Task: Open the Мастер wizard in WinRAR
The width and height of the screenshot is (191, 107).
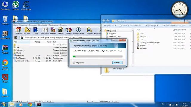Action: pyautogui.click(x=68, y=31)
